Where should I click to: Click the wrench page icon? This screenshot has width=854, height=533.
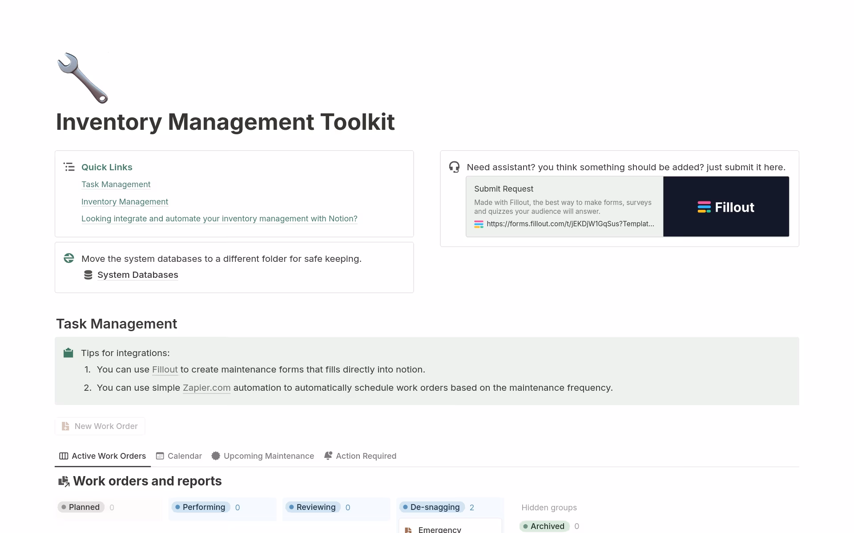[x=83, y=78]
